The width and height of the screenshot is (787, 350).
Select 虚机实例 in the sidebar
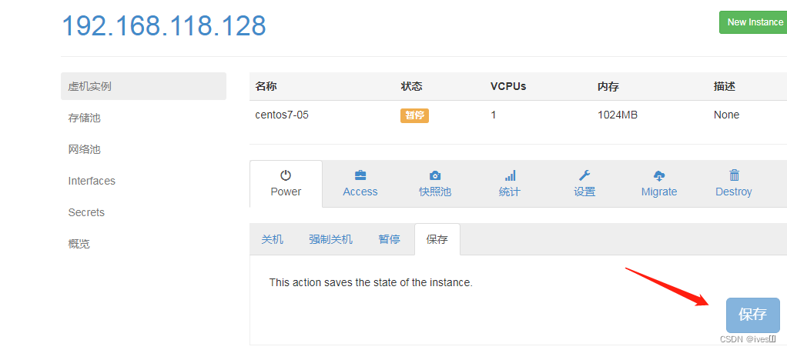(x=90, y=86)
